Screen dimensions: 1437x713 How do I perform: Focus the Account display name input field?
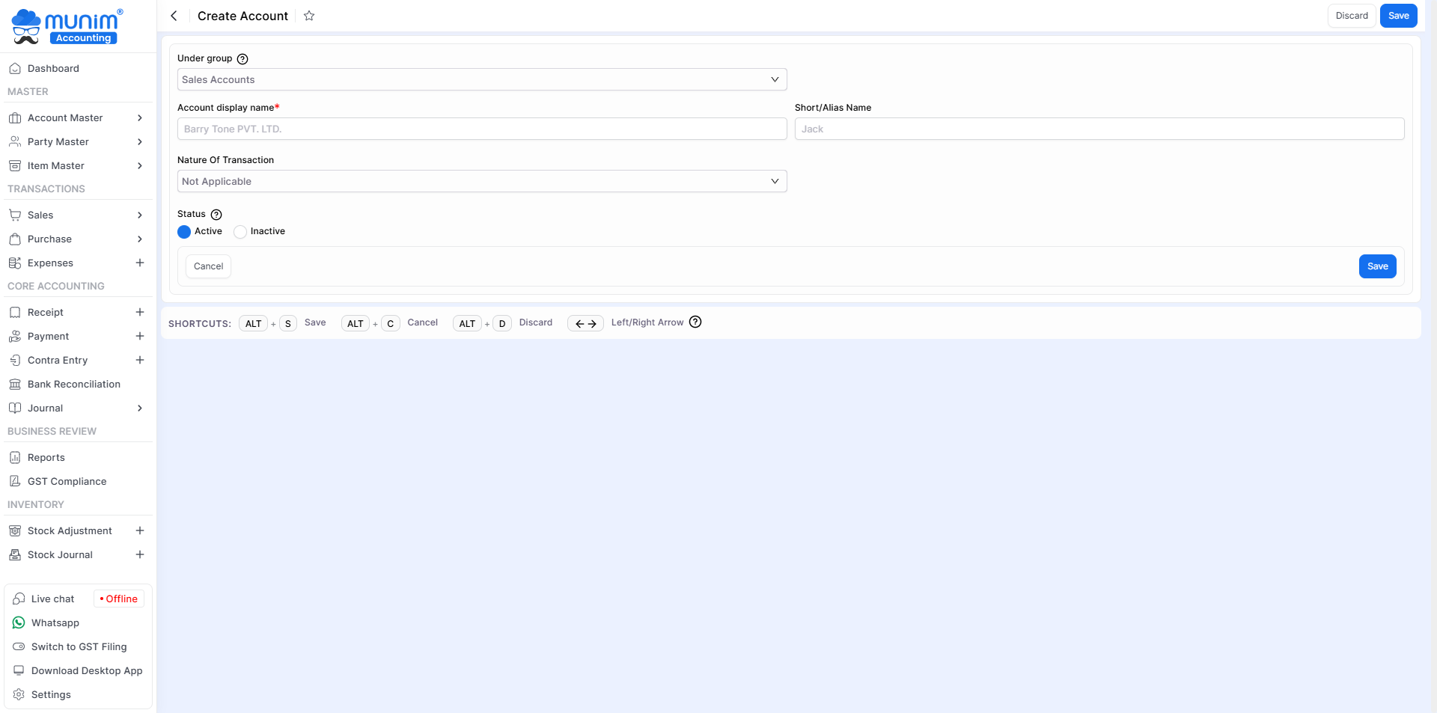481,129
